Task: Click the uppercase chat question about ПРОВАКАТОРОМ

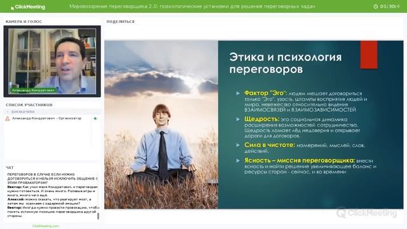Action: pos(52,178)
